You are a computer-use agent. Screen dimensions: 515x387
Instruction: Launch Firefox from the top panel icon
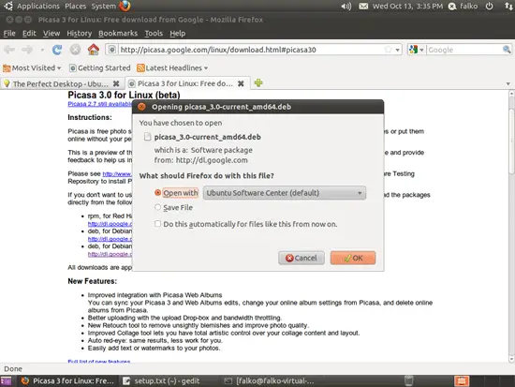(125, 6)
